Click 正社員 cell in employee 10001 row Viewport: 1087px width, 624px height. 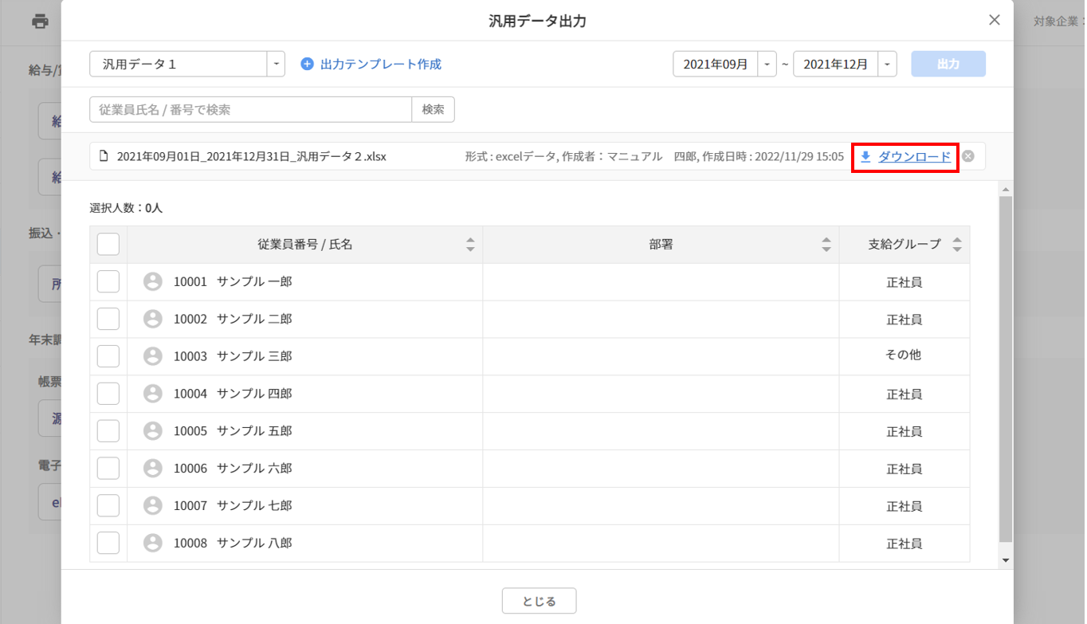(905, 282)
